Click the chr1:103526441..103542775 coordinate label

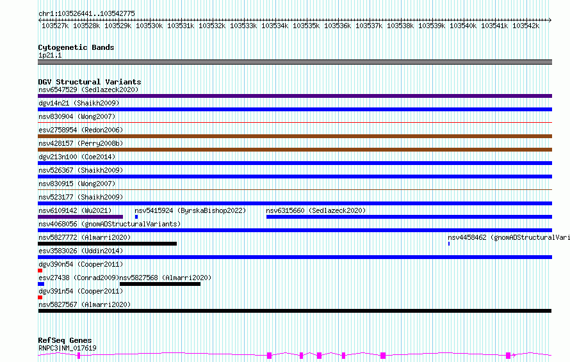coord(86,13)
